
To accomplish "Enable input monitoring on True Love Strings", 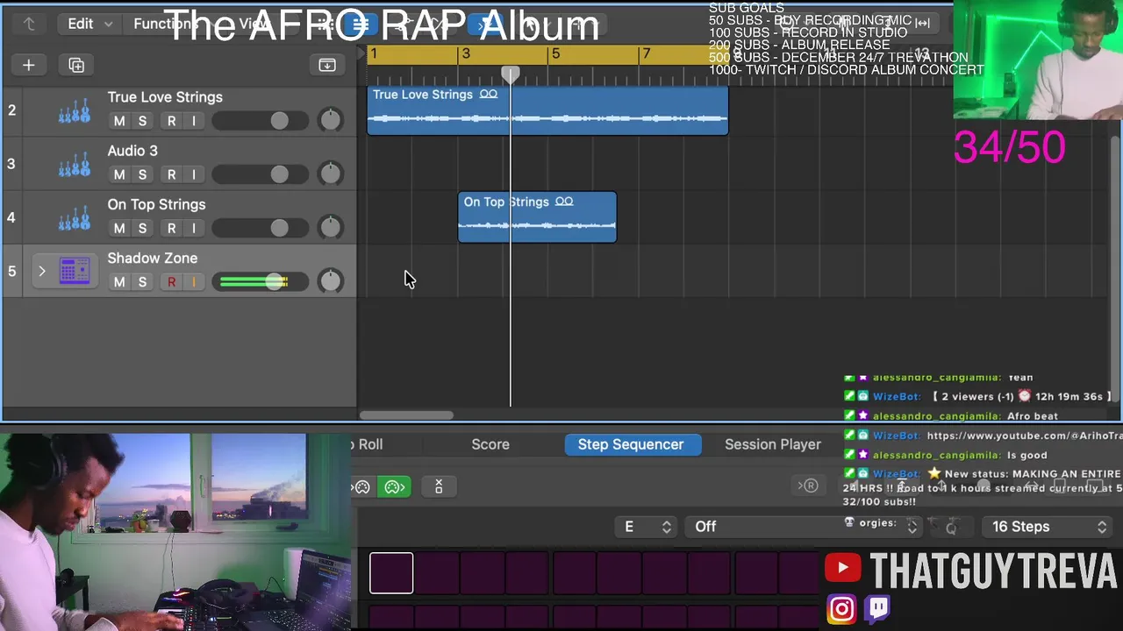I will click(194, 121).
